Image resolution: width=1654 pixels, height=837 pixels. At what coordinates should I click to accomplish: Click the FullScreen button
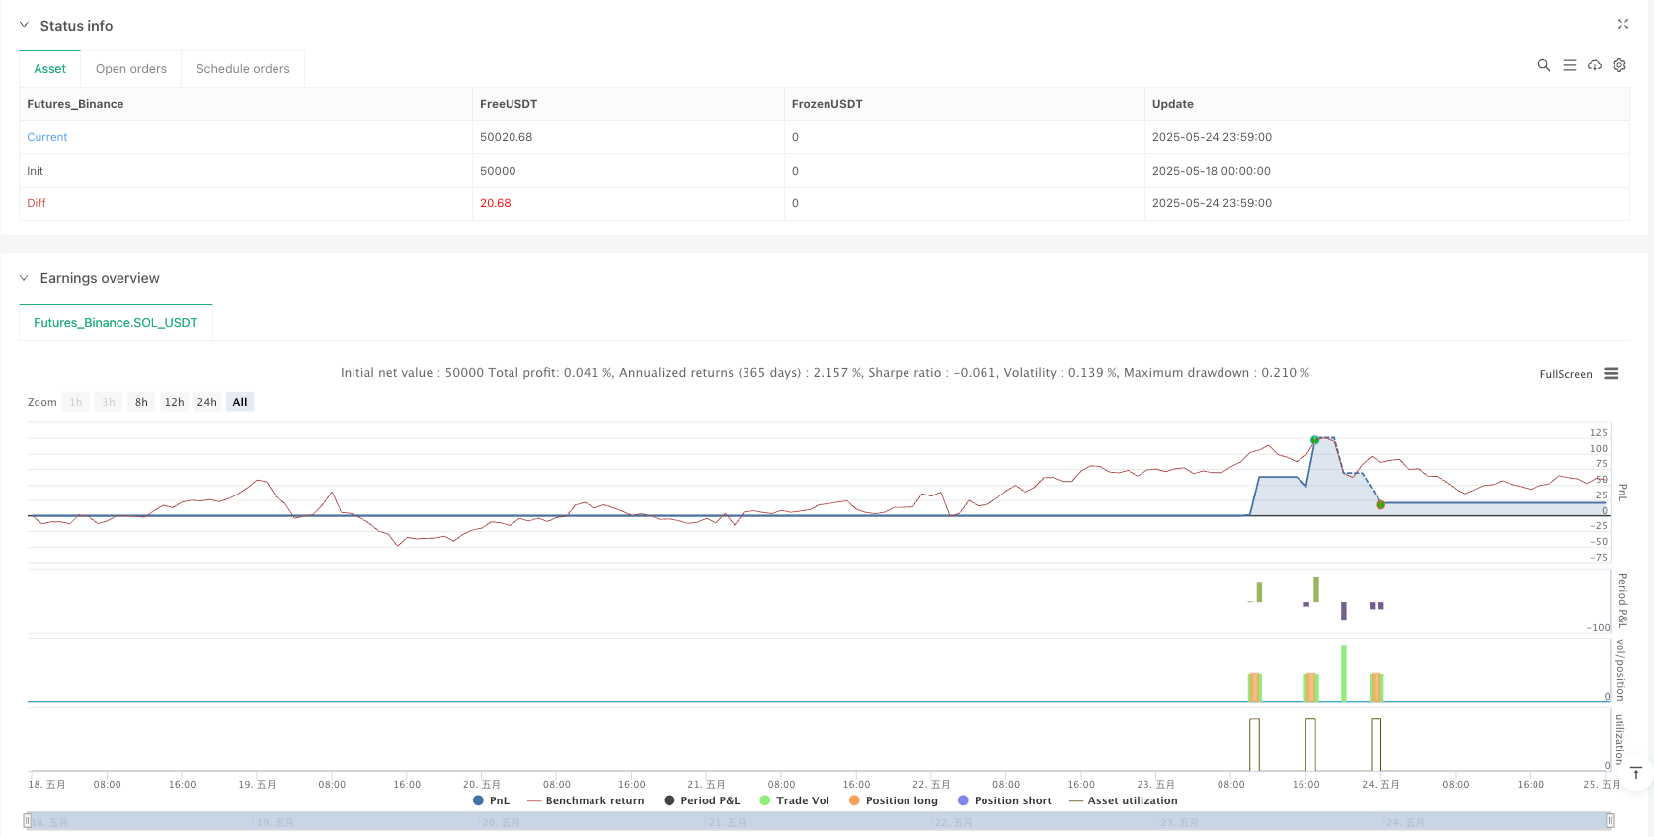click(x=1565, y=374)
